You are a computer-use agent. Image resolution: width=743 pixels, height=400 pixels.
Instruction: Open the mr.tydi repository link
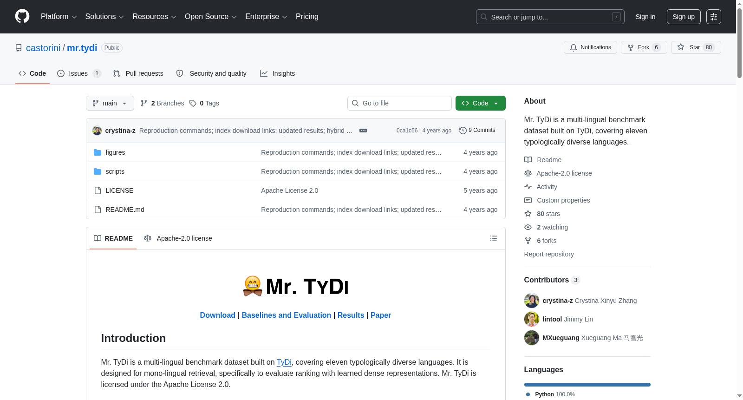[82, 48]
